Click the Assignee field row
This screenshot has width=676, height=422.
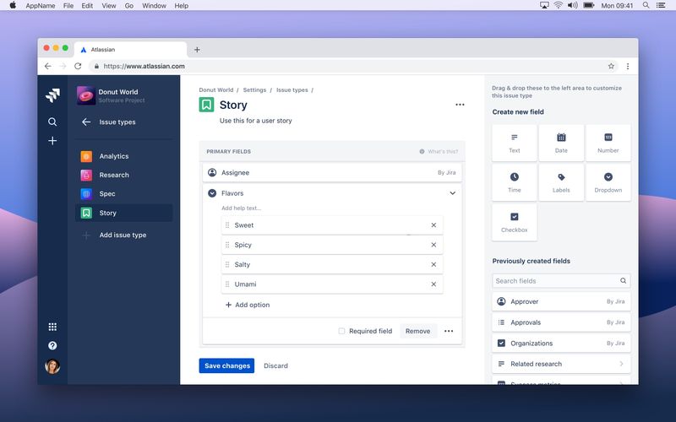tap(332, 172)
